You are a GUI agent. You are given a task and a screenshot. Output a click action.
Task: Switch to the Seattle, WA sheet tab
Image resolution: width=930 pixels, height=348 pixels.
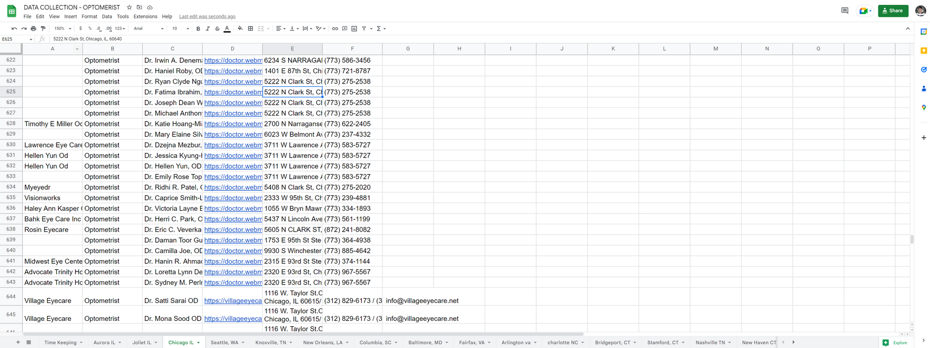(x=227, y=343)
